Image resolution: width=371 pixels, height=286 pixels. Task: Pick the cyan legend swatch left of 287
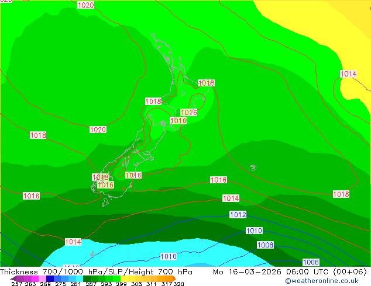pyautogui.click(x=80, y=278)
